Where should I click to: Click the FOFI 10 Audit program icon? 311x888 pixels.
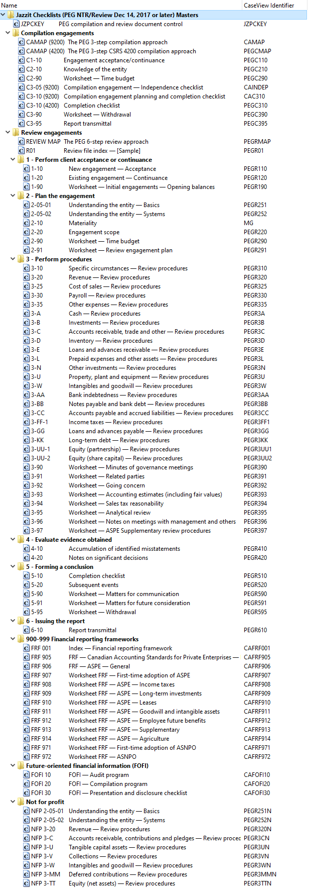(x=27, y=775)
